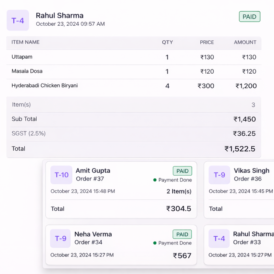Image resolution: width=274 pixels, height=274 pixels.
Task: Select the Rahul Sharma receipt title
Action: click(x=60, y=15)
